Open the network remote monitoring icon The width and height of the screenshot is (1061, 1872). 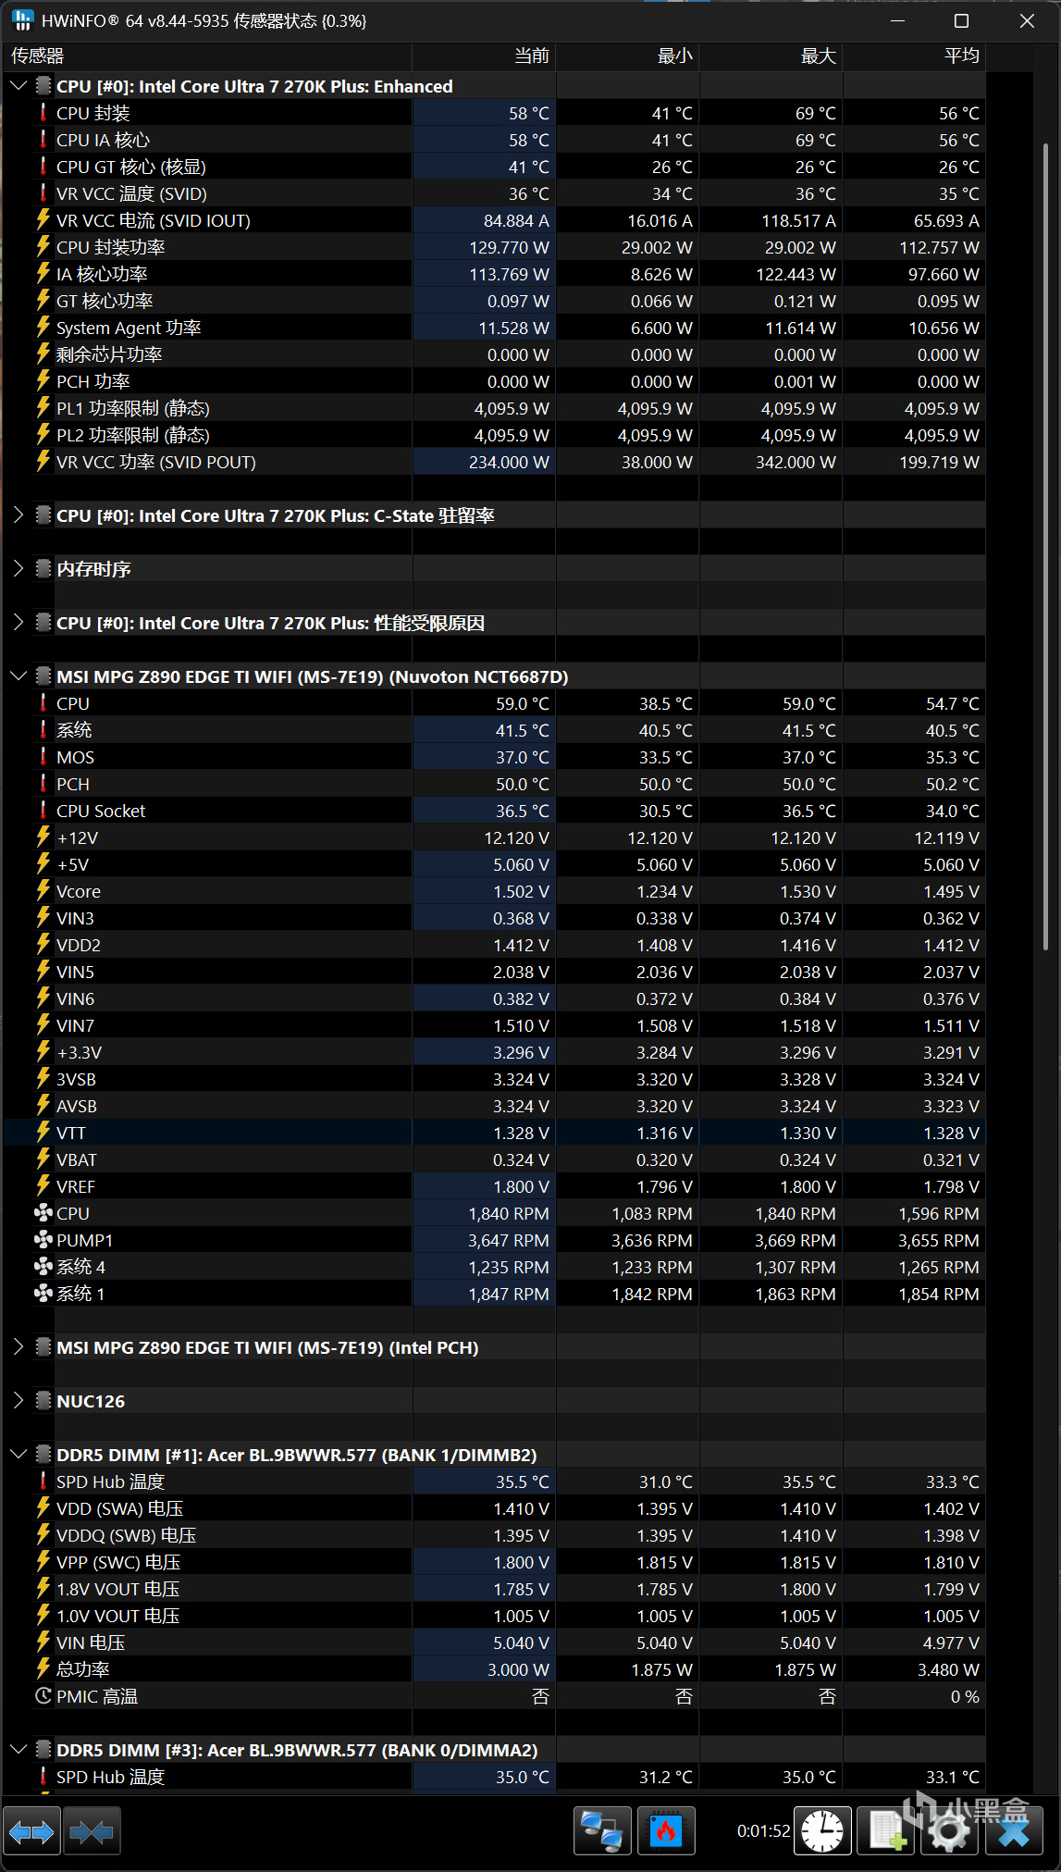pyautogui.click(x=602, y=1830)
